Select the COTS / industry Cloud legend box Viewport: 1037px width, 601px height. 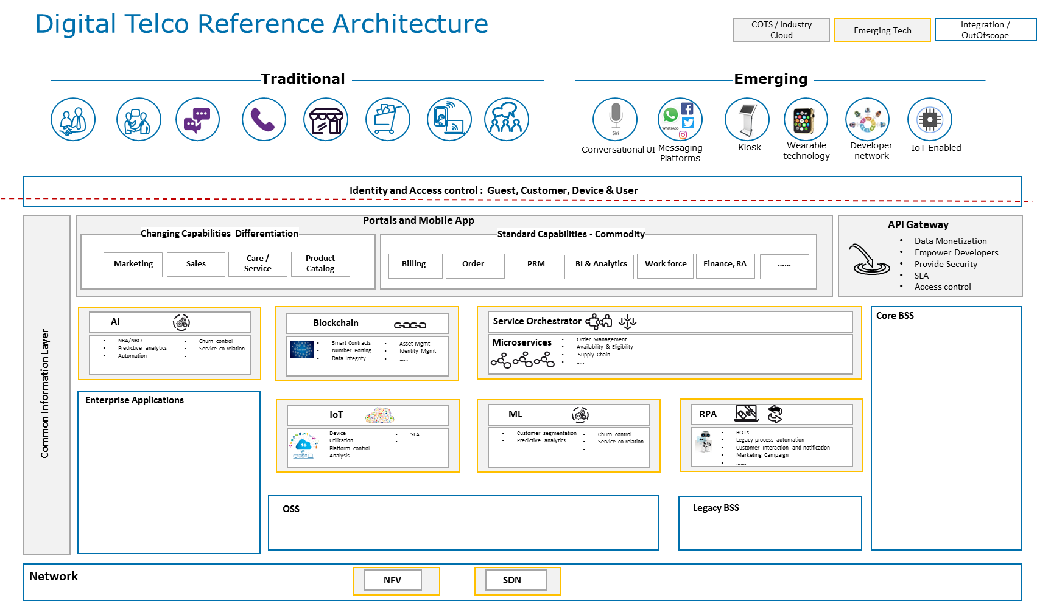pos(781,30)
